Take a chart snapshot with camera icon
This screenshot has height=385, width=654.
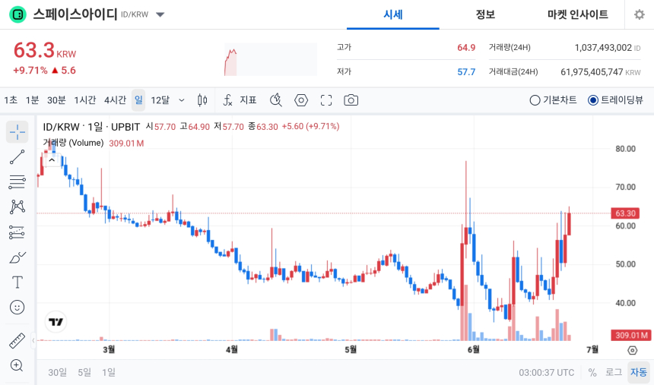[351, 100]
